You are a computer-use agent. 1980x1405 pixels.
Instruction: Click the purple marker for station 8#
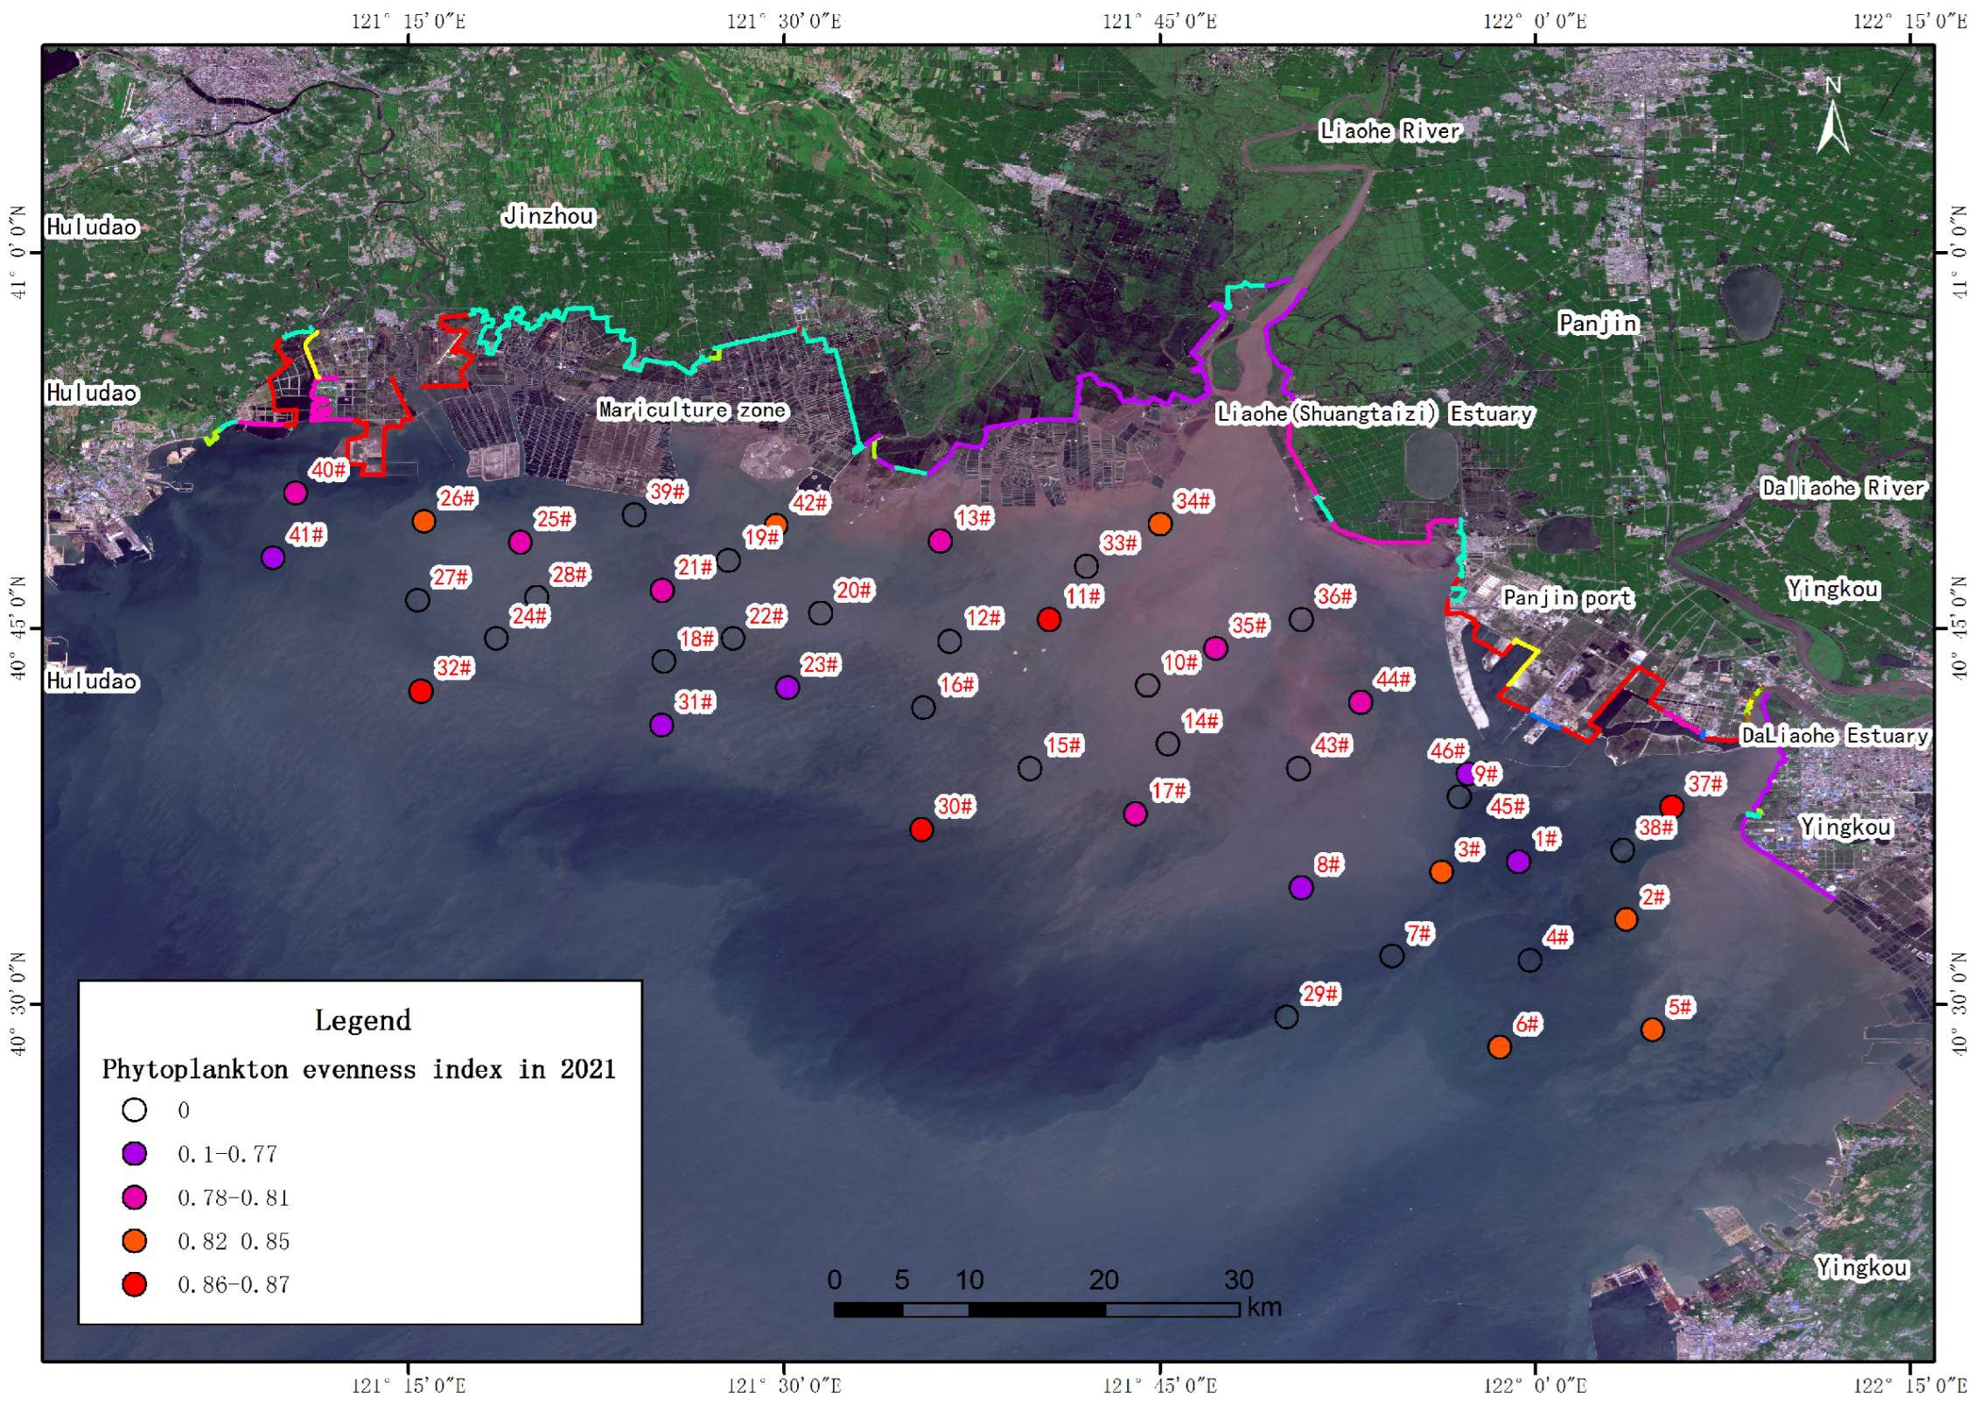click(x=1301, y=888)
